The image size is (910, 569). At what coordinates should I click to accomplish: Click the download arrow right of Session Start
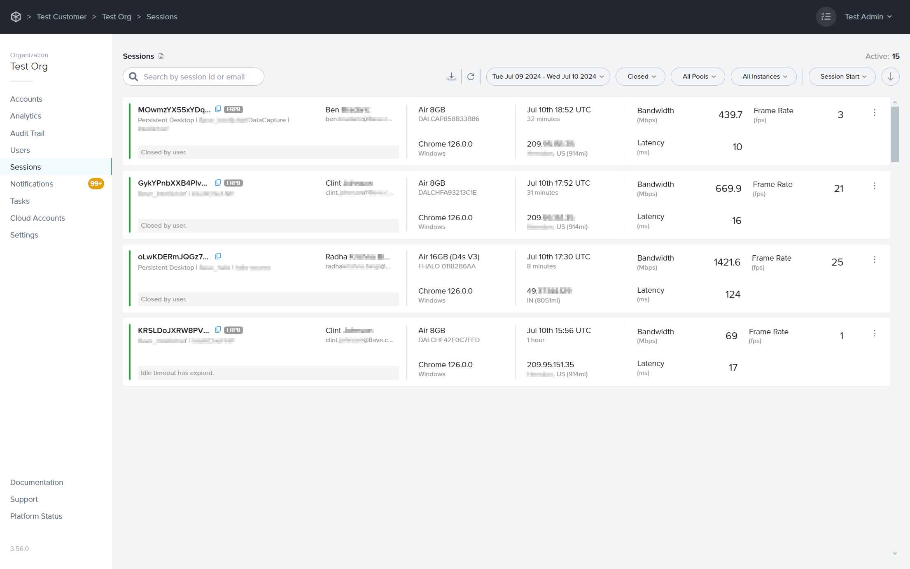(x=890, y=77)
